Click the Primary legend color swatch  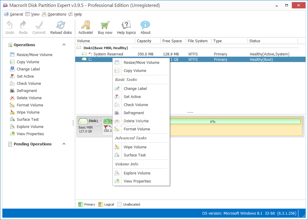pyautogui.click(x=81, y=204)
